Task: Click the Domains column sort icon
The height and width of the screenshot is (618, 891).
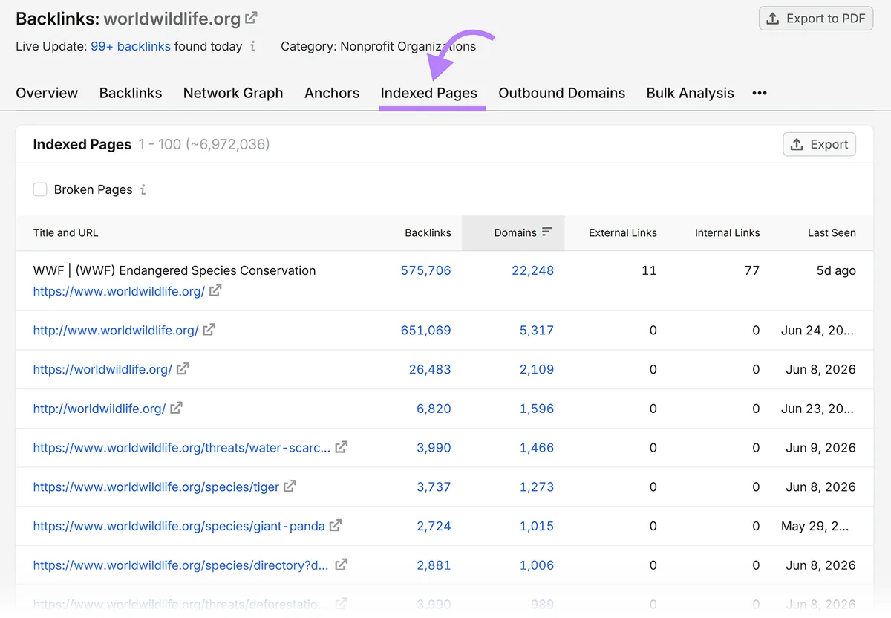Action: click(x=547, y=232)
